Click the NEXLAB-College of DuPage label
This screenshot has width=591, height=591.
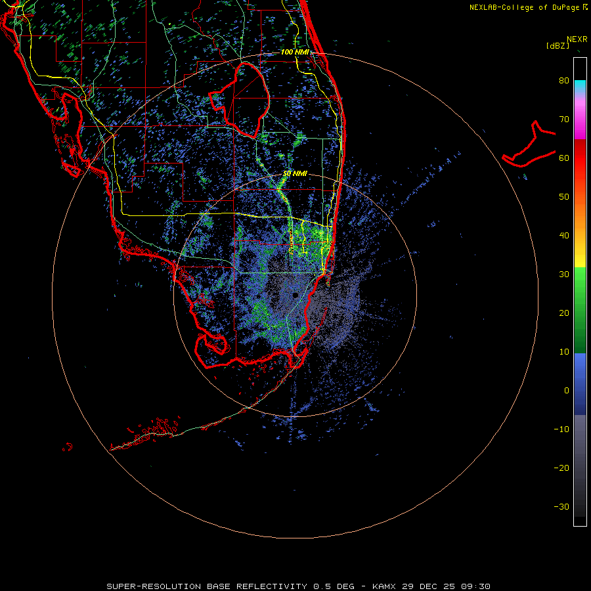click(525, 7)
